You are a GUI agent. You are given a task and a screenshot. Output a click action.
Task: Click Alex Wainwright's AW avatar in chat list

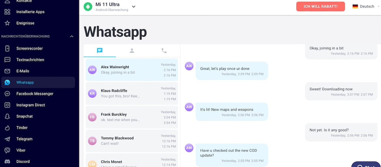92,69
